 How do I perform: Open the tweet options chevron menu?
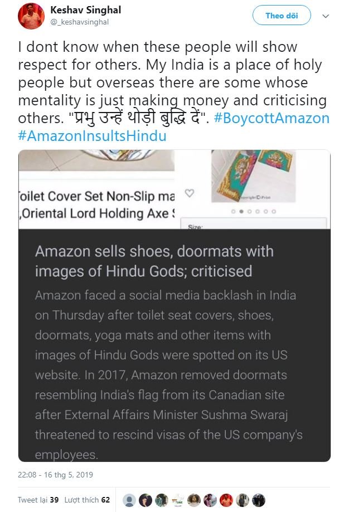pyautogui.click(x=326, y=16)
